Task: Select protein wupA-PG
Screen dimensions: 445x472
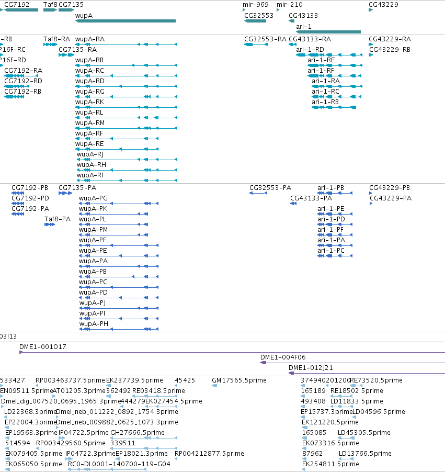Action: click(119, 204)
